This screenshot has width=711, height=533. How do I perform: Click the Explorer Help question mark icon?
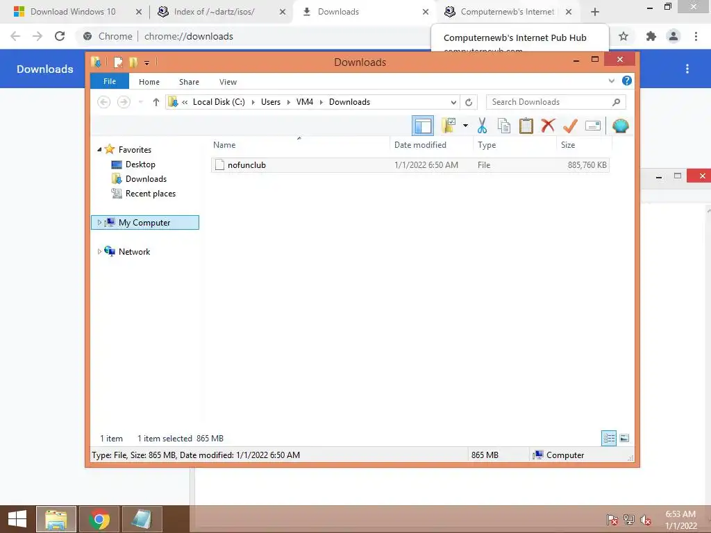point(627,81)
